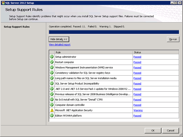The image size is (183, 137).
Task: Open the View detailed report link
Action: pos(60,44)
